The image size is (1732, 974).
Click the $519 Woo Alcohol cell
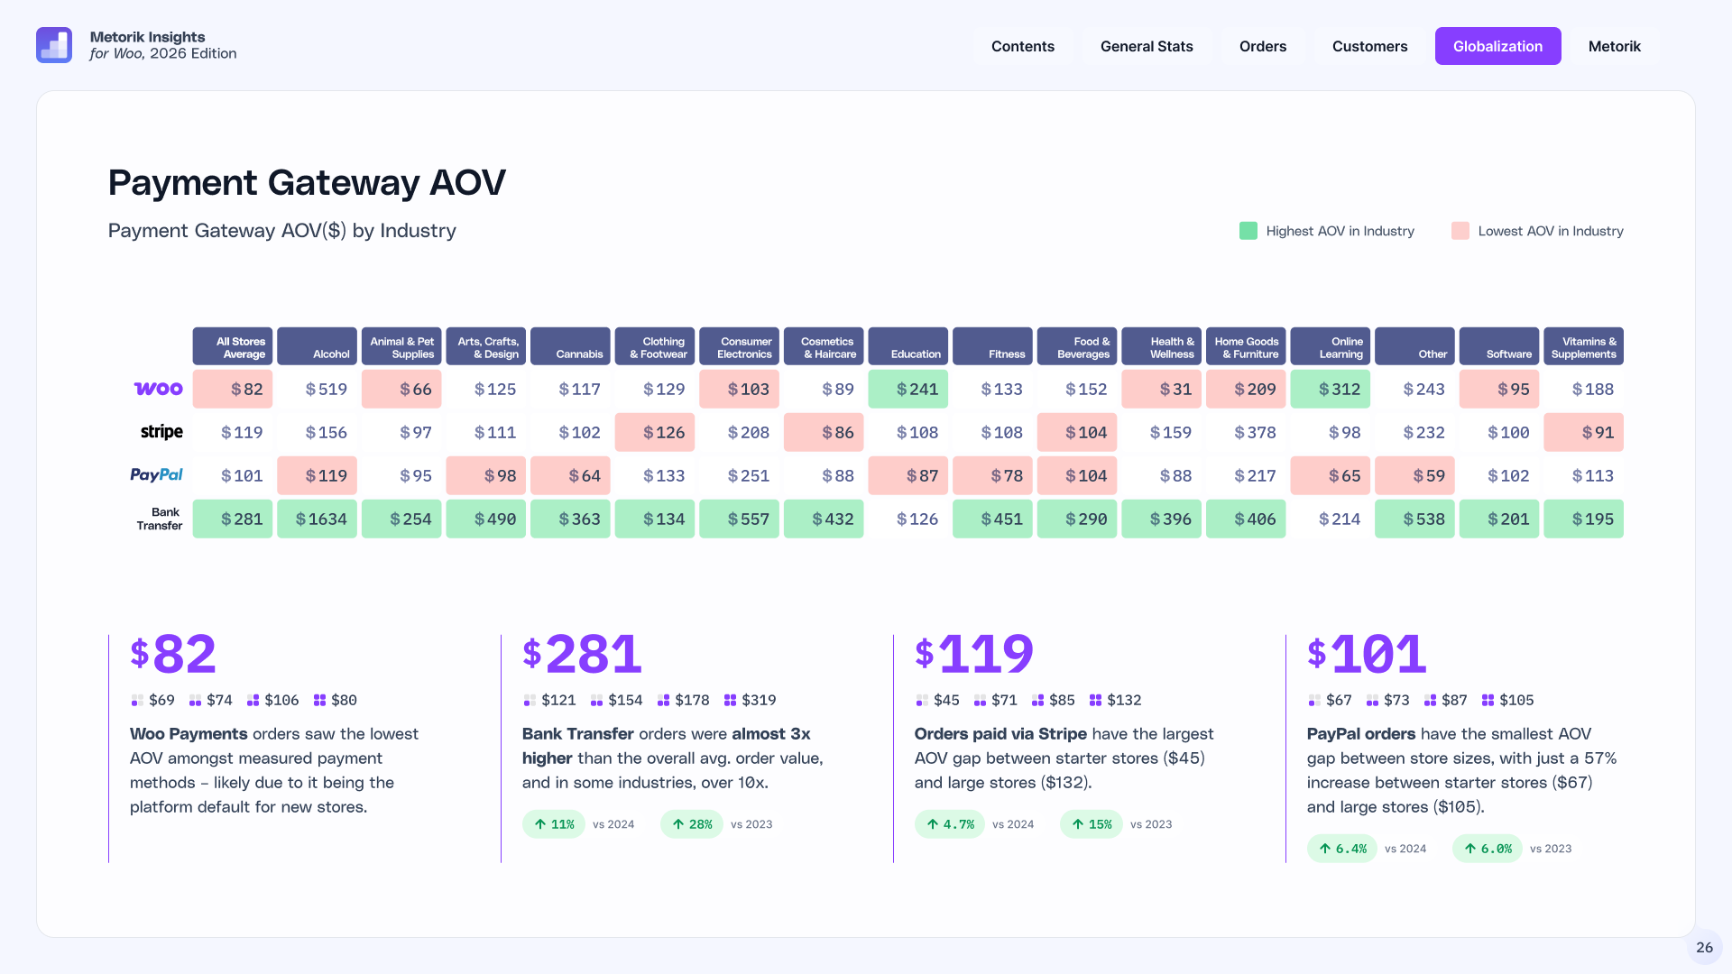[317, 389]
